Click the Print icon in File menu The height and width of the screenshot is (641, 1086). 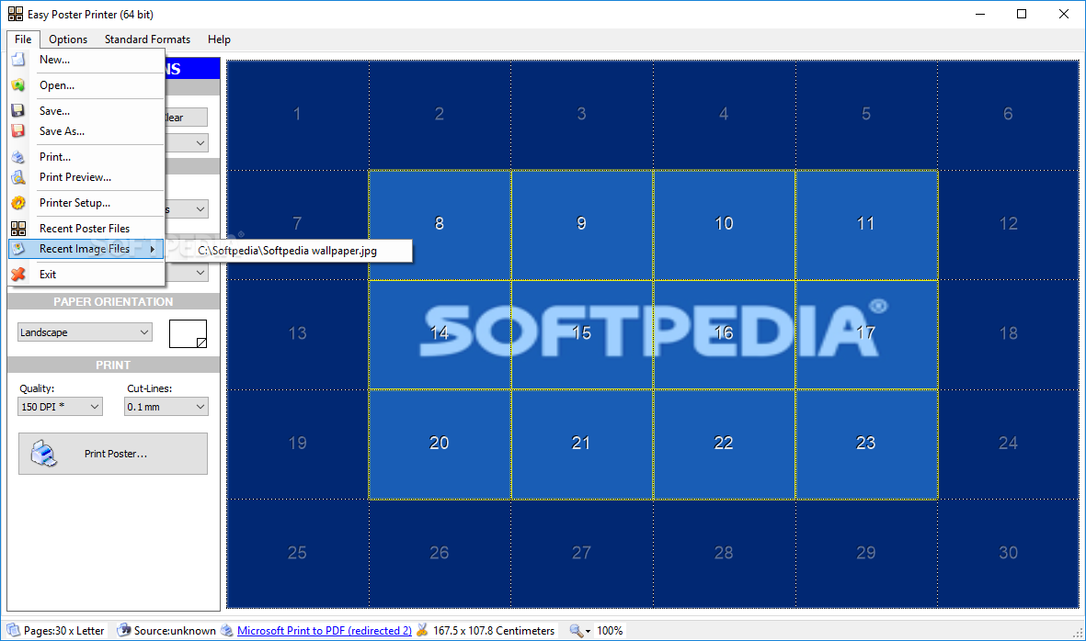[18, 157]
